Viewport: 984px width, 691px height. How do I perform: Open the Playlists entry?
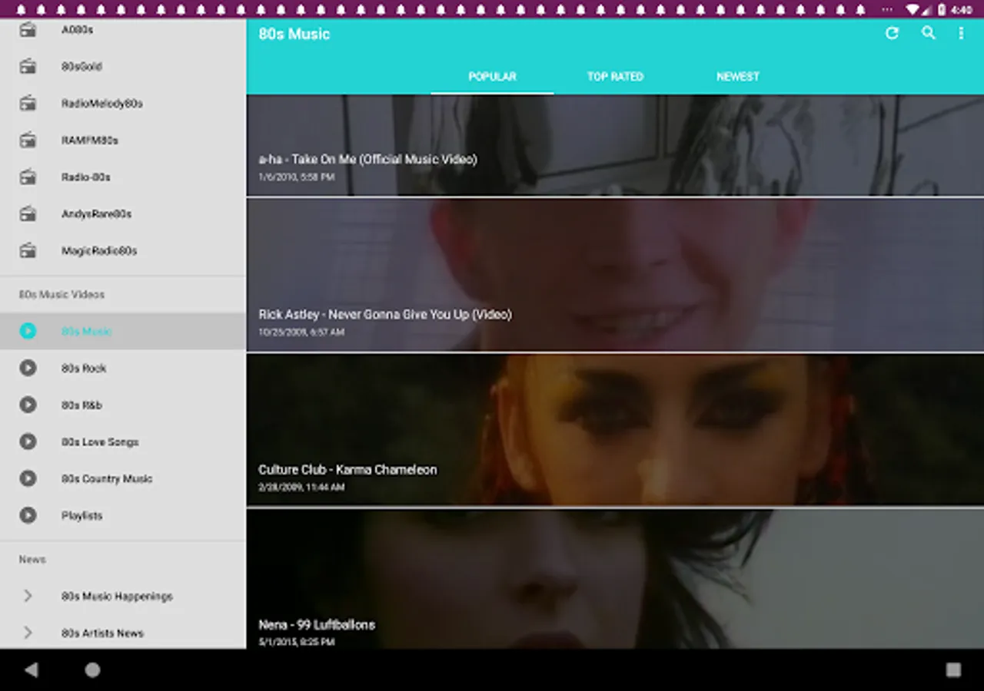82,516
